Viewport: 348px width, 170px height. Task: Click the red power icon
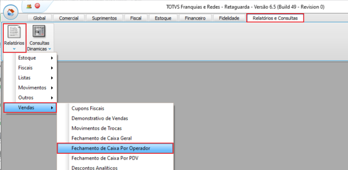tap(37, 6)
